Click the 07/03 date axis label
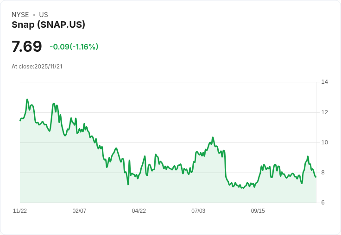This screenshot has height=235, width=341. pyautogui.click(x=198, y=211)
